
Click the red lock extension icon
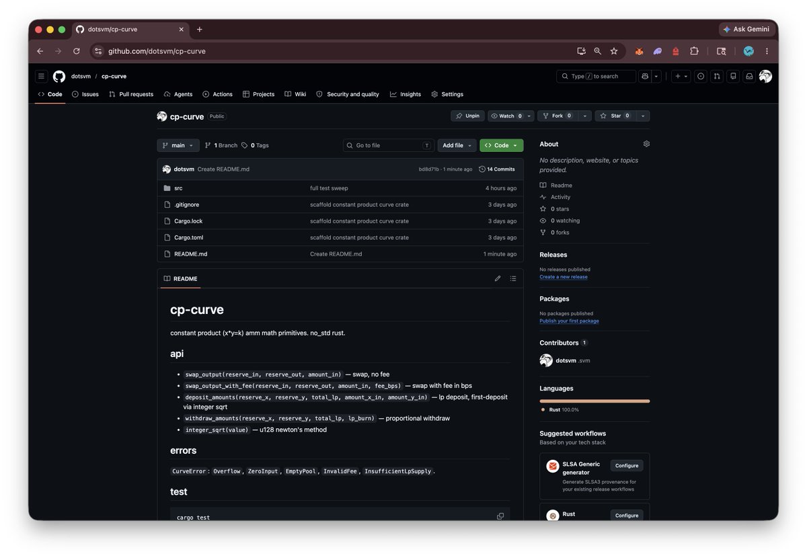676,51
